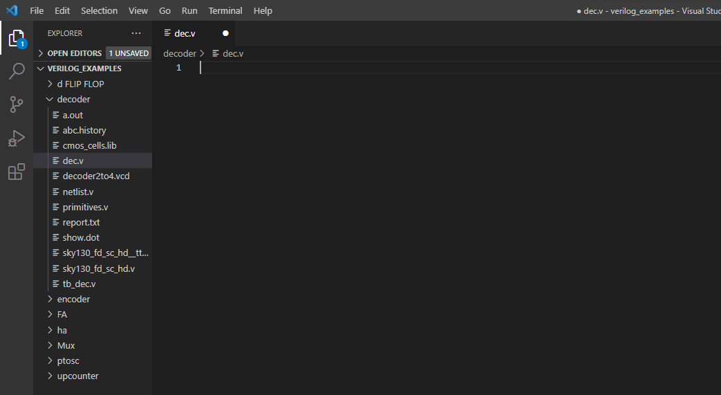The width and height of the screenshot is (721, 395).
Task: Click the VS Code logo icon
Action: (12, 10)
